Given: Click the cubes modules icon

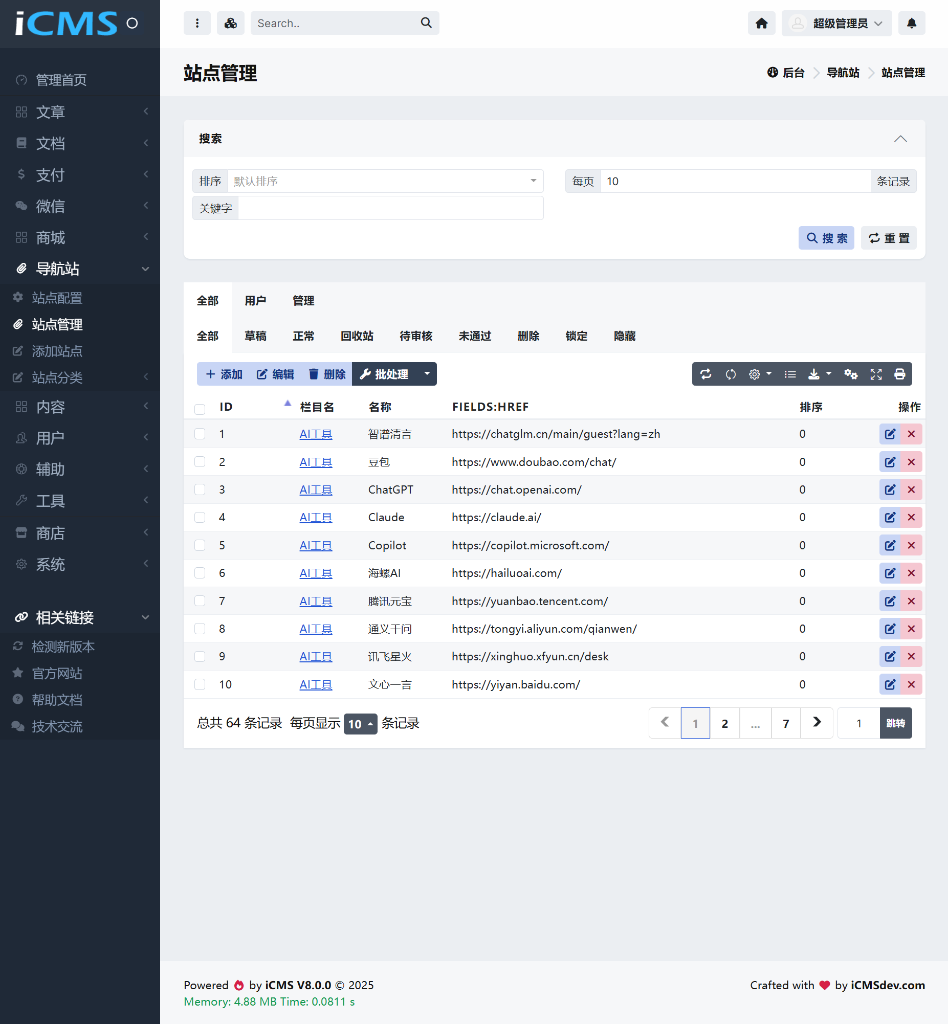Looking at the screenshot, I should [x=230, y=23].
